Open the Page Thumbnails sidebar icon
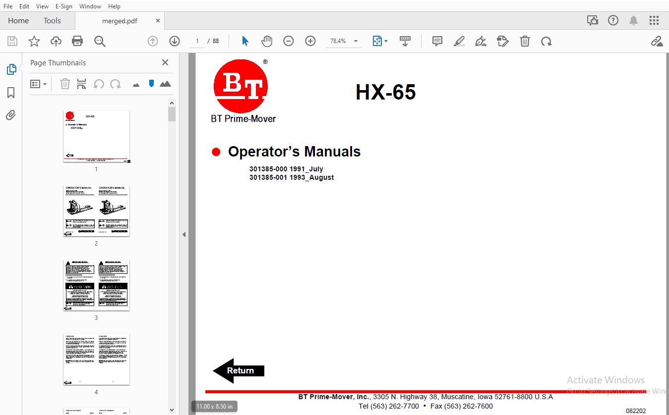669x415 pixels. coord(11,69)
